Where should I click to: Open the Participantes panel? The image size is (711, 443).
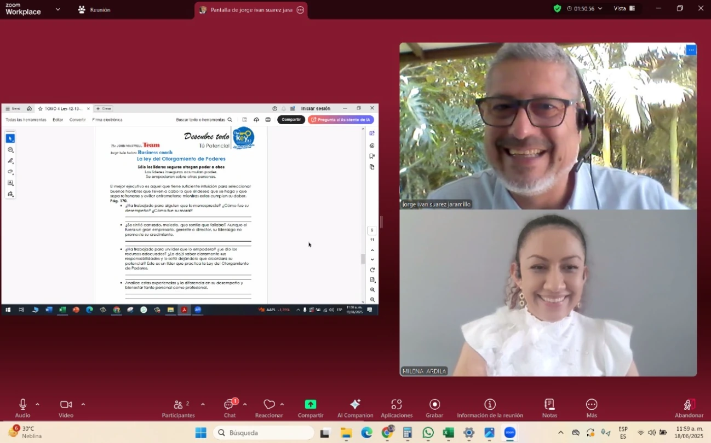[178, 405]
